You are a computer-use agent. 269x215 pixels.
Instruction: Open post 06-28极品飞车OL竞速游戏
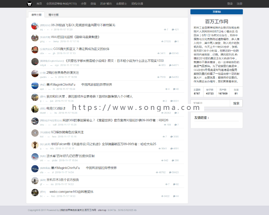(x=83, y=25)
